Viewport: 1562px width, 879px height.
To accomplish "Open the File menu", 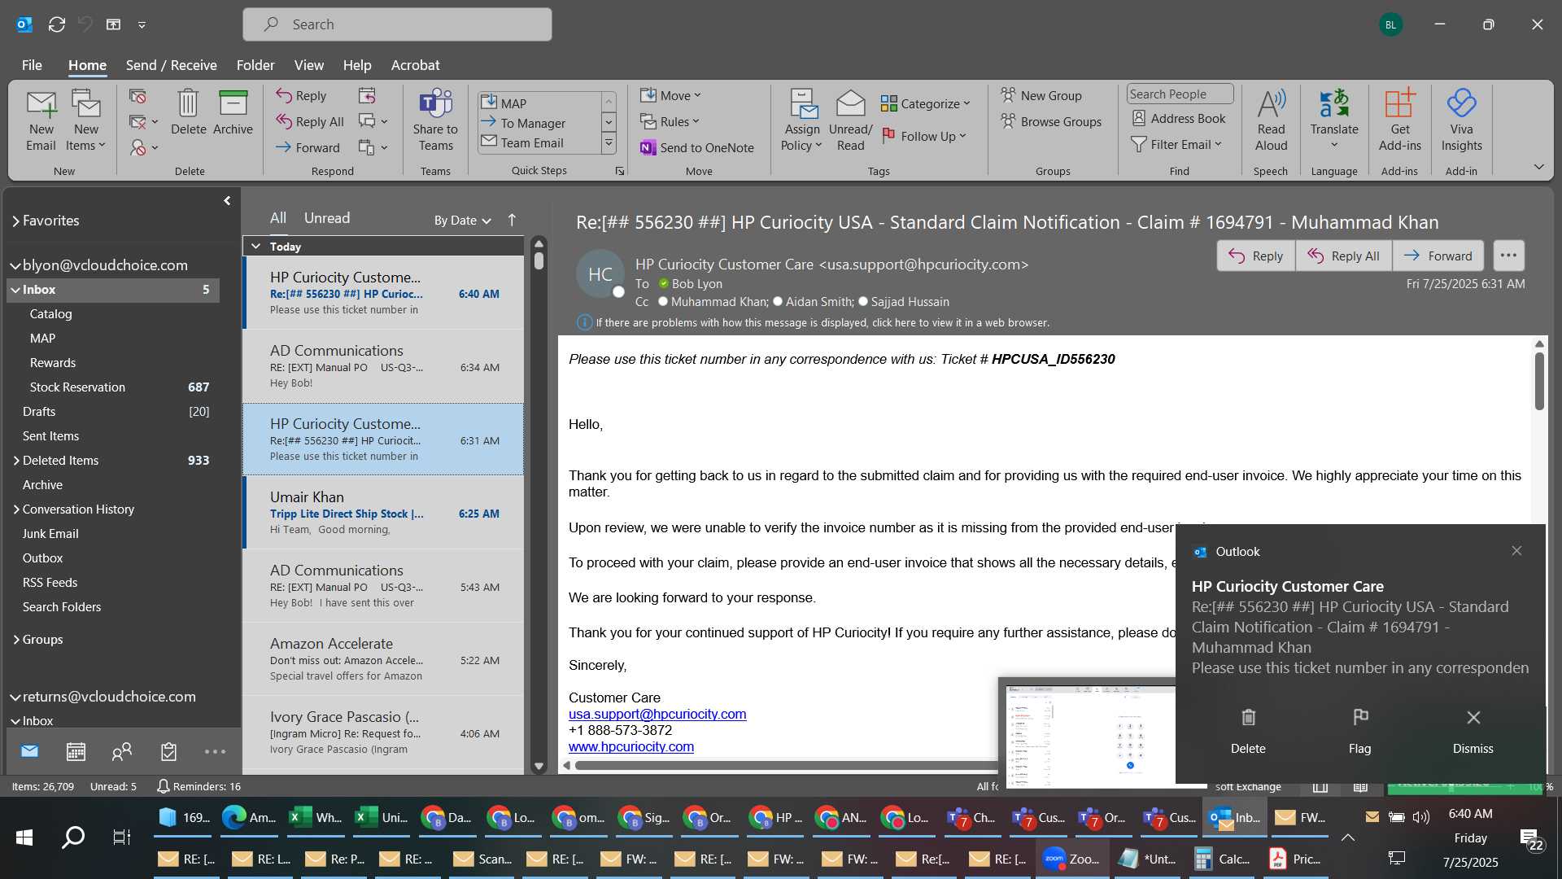I will tap(32, 65).
